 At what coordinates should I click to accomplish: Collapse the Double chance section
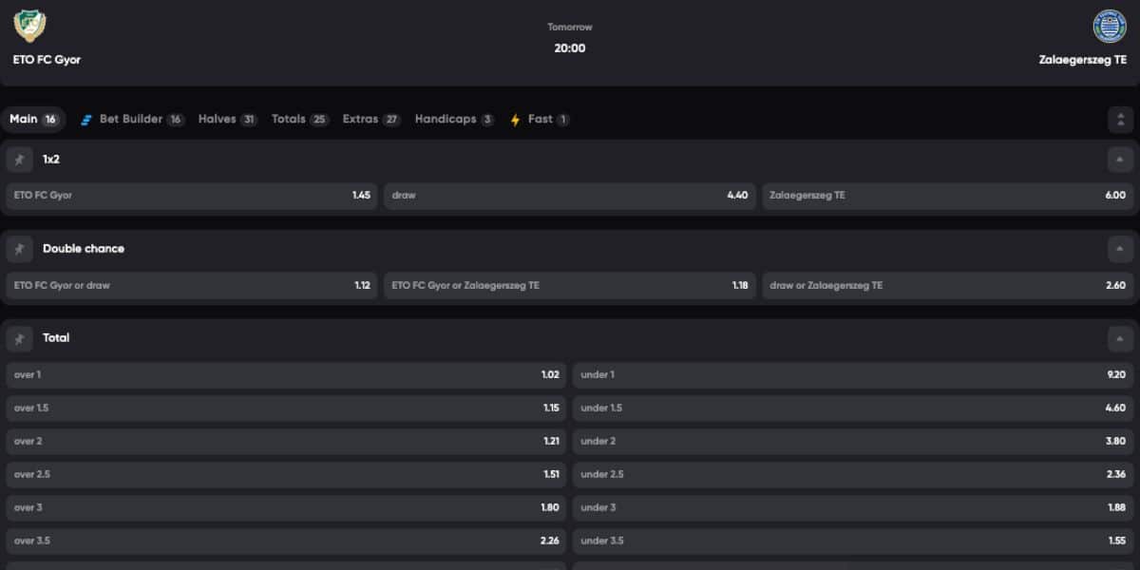click(1120, 249)
